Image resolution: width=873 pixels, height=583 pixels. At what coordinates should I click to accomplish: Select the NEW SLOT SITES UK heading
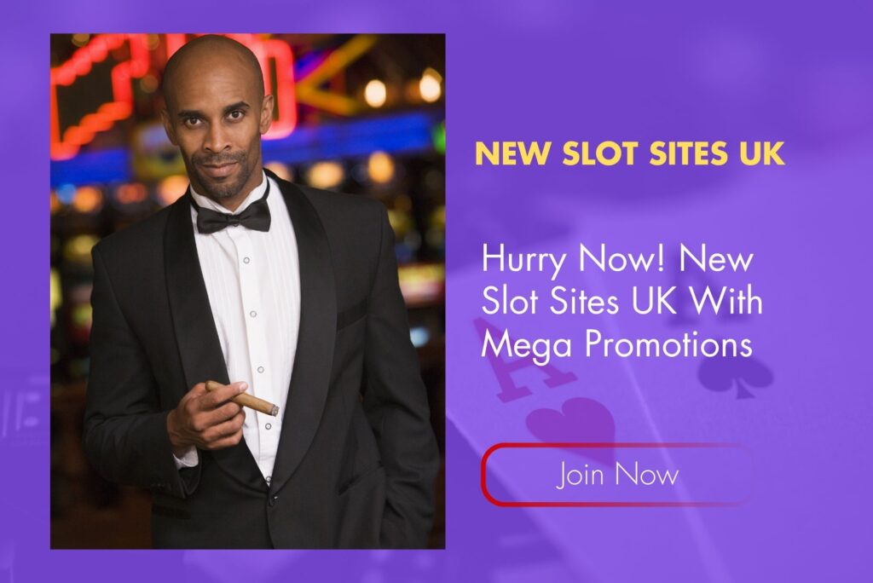pos(630,153)
